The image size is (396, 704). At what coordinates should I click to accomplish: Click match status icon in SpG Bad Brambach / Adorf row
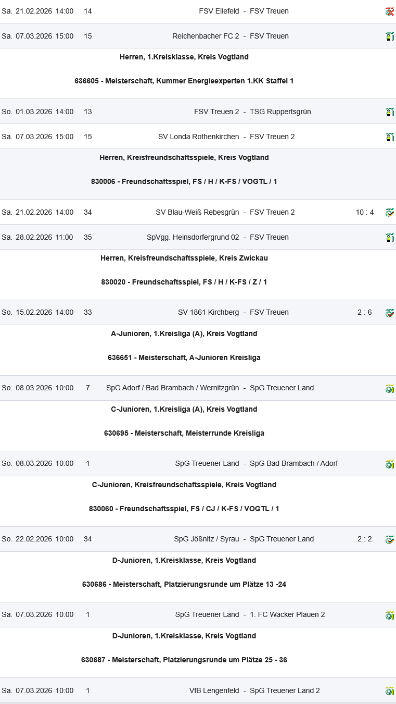click(x=389, y=464)
